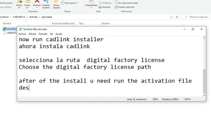Open the Ver menu in Notepad

click(x=51, y=34)
